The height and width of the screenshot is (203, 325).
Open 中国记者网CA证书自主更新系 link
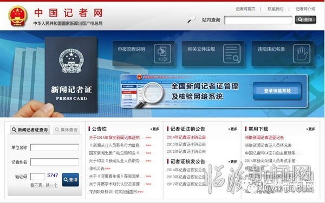tap(272, 153)
